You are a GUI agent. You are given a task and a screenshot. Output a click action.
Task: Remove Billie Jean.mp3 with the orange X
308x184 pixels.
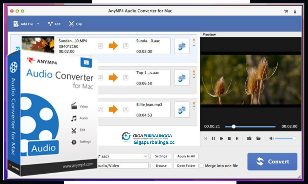194,103
